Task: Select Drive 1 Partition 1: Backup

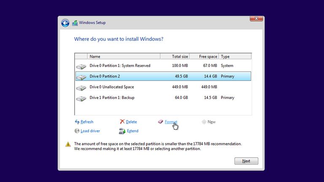Action: [x=163, y=98]
